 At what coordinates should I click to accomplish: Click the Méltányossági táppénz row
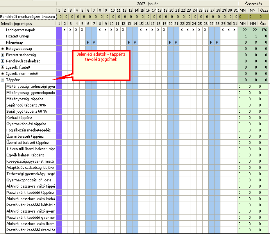point(31,99)
